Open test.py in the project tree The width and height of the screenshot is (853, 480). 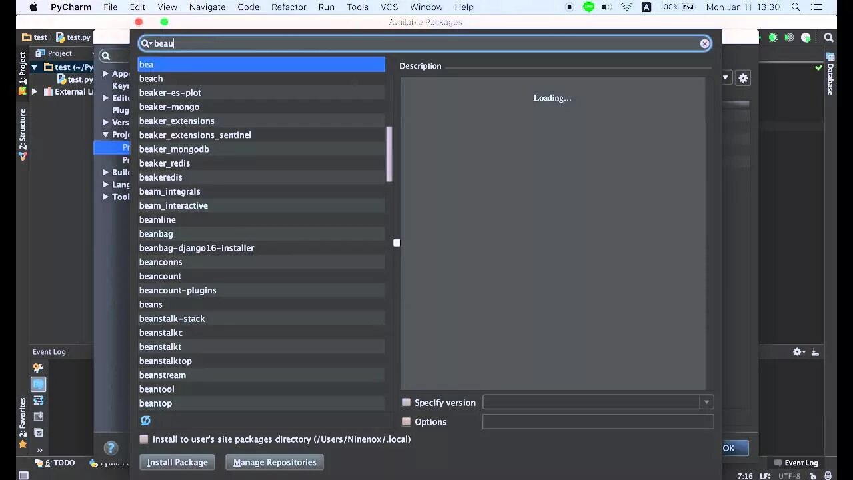pos(75,79)
